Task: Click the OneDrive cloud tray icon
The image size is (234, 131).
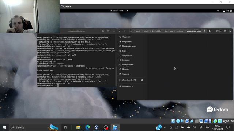Action: point(188,127)
